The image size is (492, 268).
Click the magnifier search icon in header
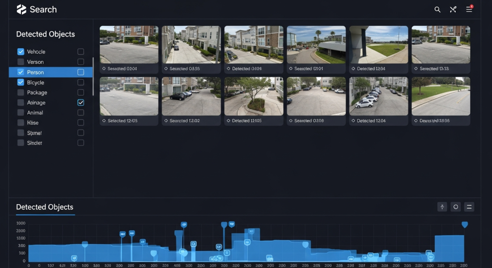[x=437, y=10]
